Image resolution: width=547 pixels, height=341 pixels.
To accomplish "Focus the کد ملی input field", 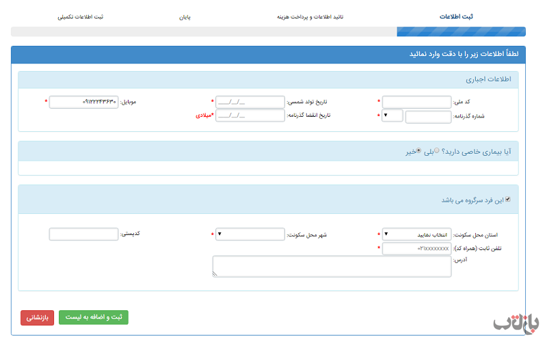I will point(416,102).
